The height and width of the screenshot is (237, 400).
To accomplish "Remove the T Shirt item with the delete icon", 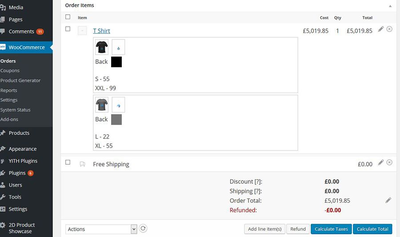I will coord(389,29).
